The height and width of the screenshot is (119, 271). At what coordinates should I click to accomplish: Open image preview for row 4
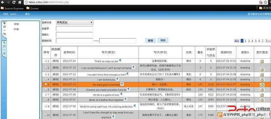pyautogui.click(x=262, y=80)
